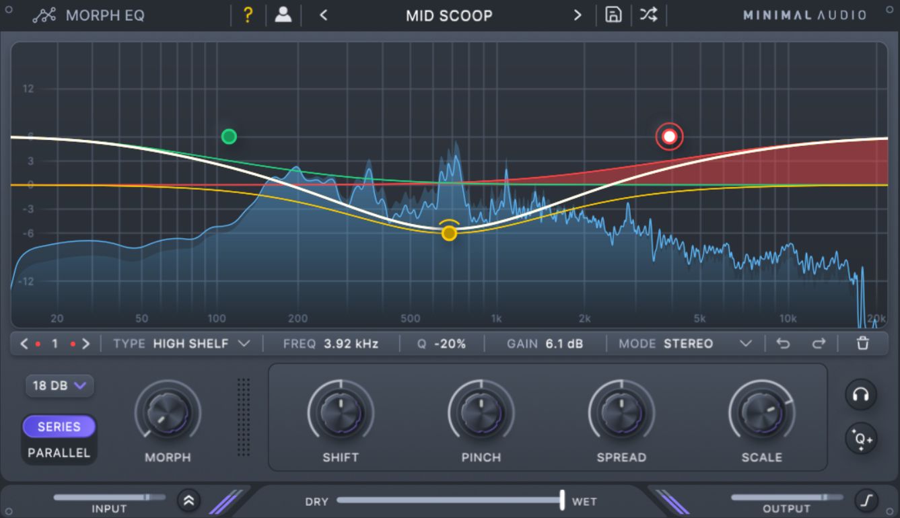Select the green low shelf band node
This screenshot has width=900, height=518.
229,137
